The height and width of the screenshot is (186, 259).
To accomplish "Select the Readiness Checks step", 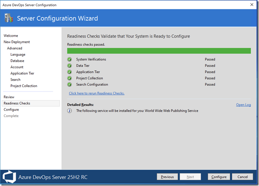I will (x=31, y=103).
